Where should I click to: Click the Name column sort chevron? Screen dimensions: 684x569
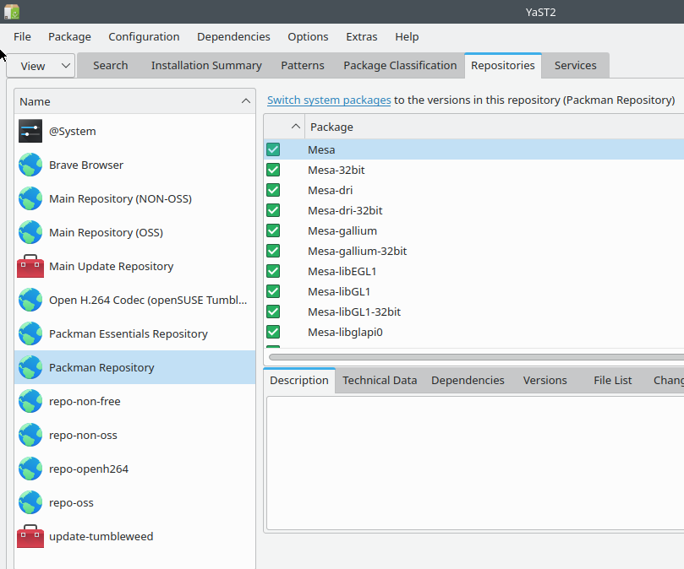(245, 100)
